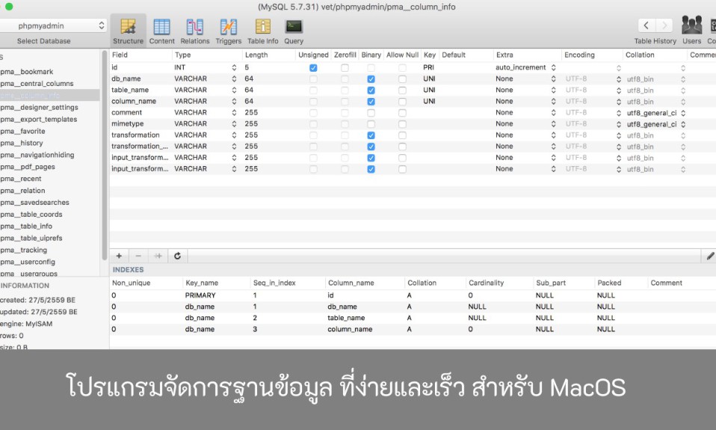This screenshot has height=430, width=716.
Task: Click the Cardinality index column header
Action: pyautogui.click(x=499, y=283)
